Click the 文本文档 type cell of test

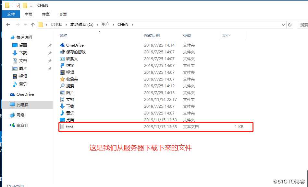191,127
